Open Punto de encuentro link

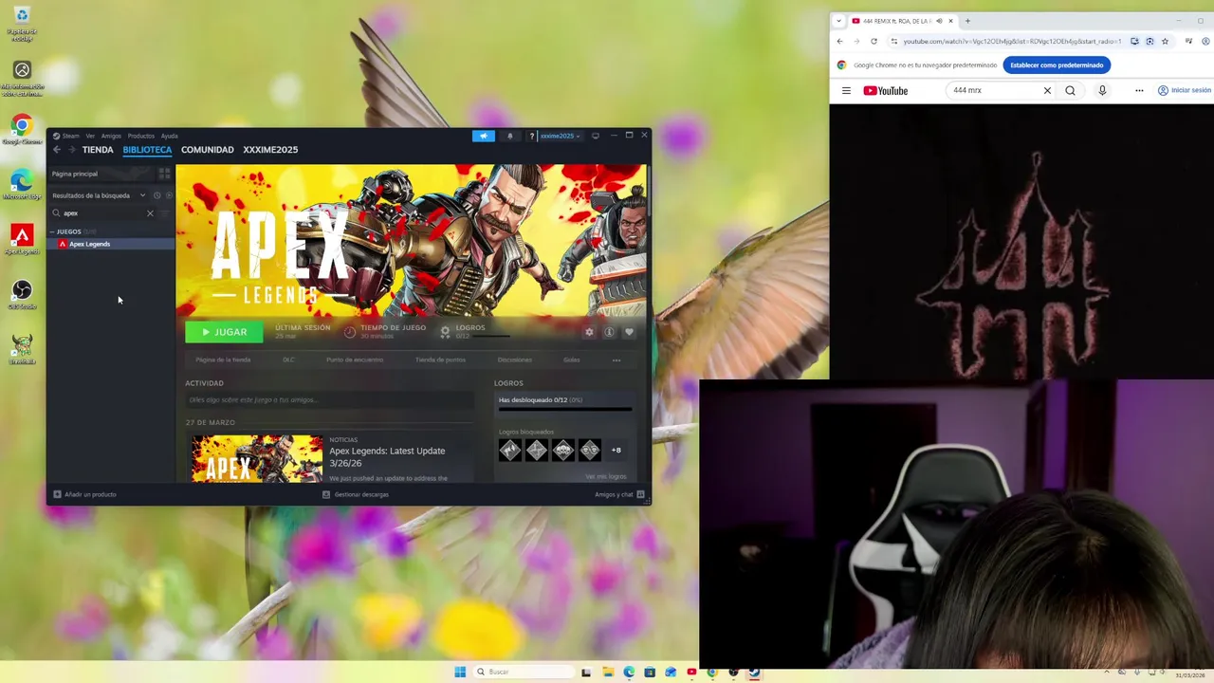(x=355, y=360)
